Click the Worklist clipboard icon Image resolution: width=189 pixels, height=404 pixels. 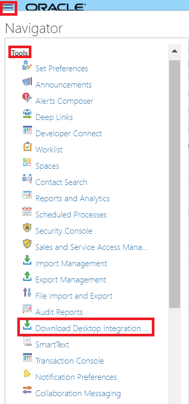coord(27,146)
